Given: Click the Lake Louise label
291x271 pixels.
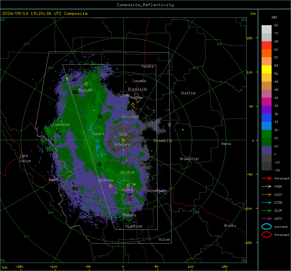Looking at the screenshot, I should click(25, 158).
